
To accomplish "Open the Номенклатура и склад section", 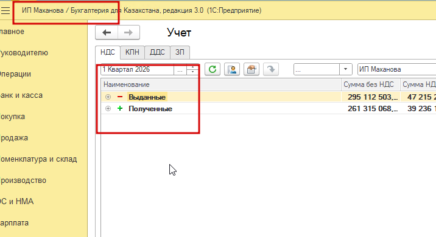I will pyautogui.click(x=38, y=159).
